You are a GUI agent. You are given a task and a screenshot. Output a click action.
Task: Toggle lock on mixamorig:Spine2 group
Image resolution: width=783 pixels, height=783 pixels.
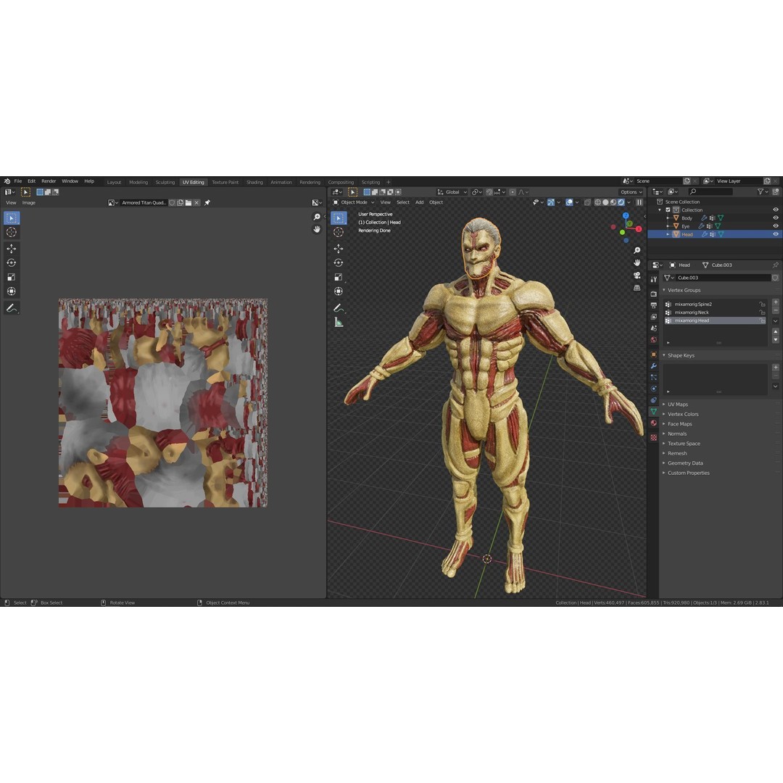(762, 304)
